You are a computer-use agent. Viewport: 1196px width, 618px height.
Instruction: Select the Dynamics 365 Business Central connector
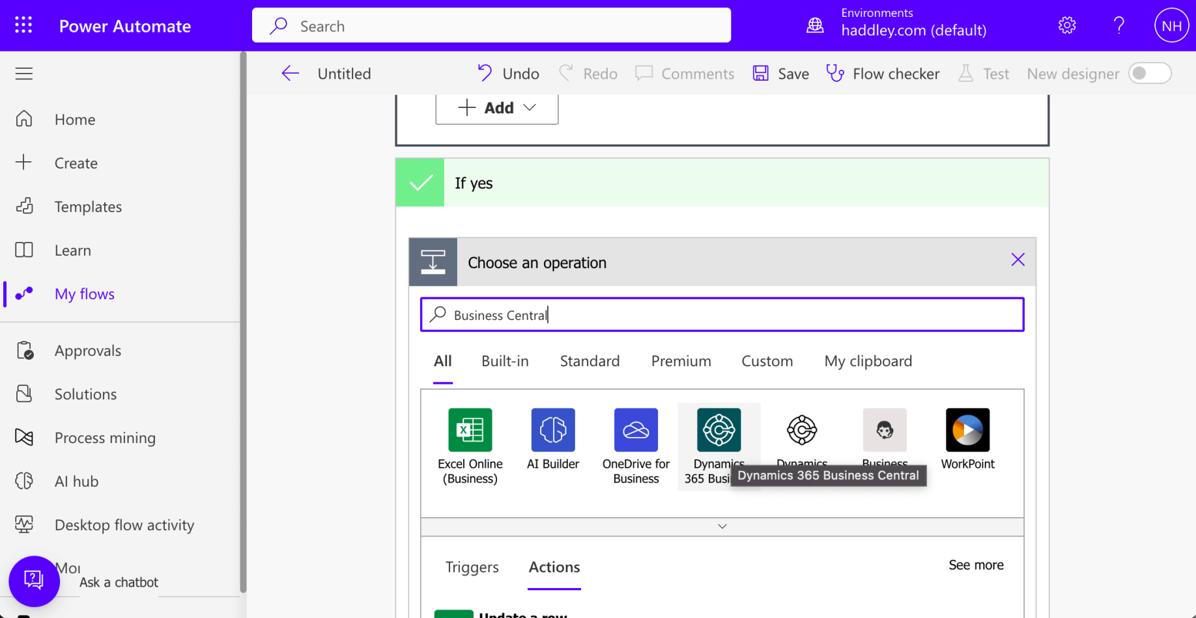click(x=719, y=430)
